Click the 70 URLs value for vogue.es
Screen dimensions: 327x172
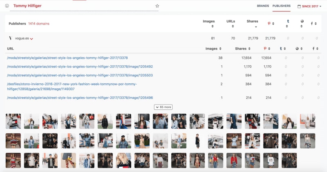233,38
